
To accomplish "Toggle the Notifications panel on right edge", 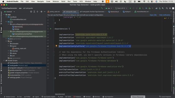I will point(174,30).
